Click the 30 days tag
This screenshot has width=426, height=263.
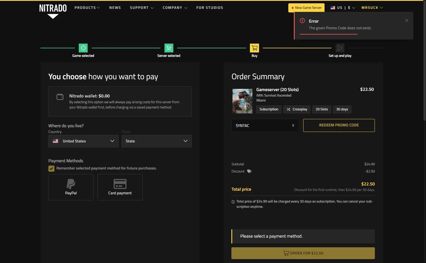click(342, 109)
